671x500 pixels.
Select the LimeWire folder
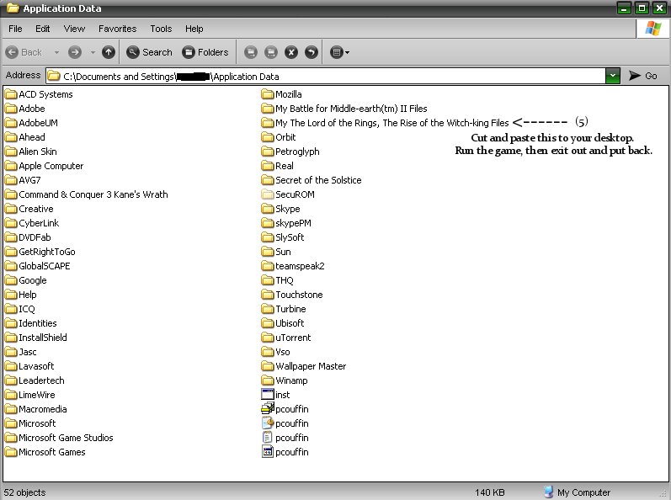pos(30,395)
